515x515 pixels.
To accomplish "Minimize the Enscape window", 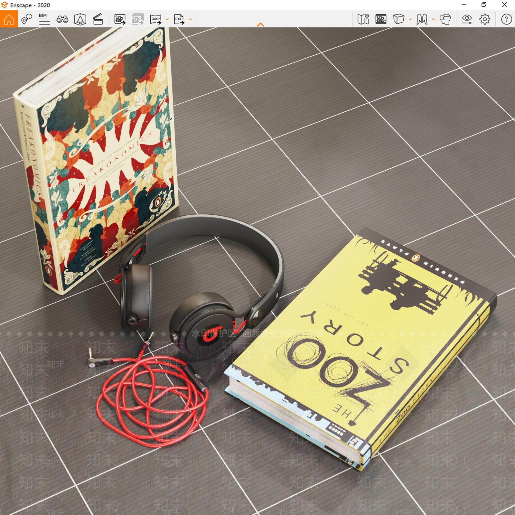I will pyautogui.click(x=464, y=5).
